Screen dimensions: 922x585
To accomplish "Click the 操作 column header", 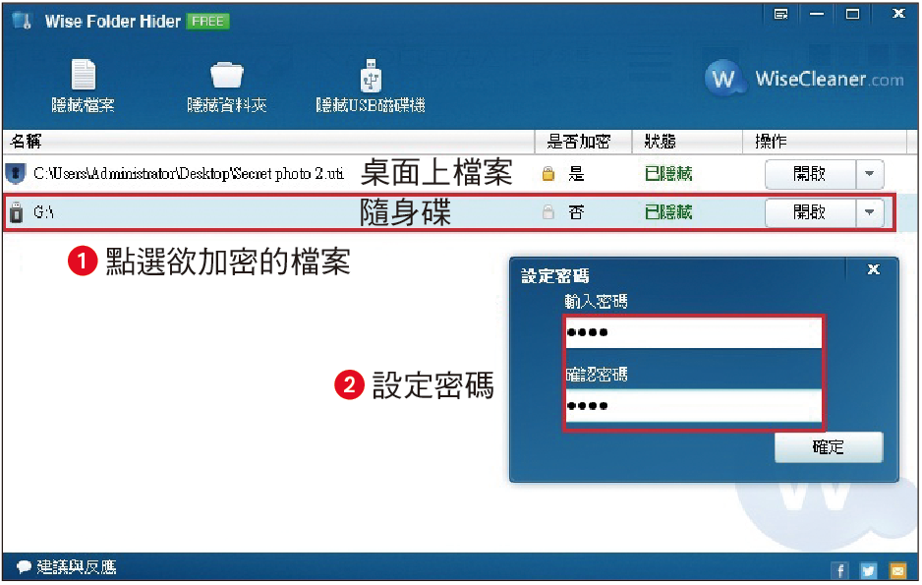I will [825, 142].
